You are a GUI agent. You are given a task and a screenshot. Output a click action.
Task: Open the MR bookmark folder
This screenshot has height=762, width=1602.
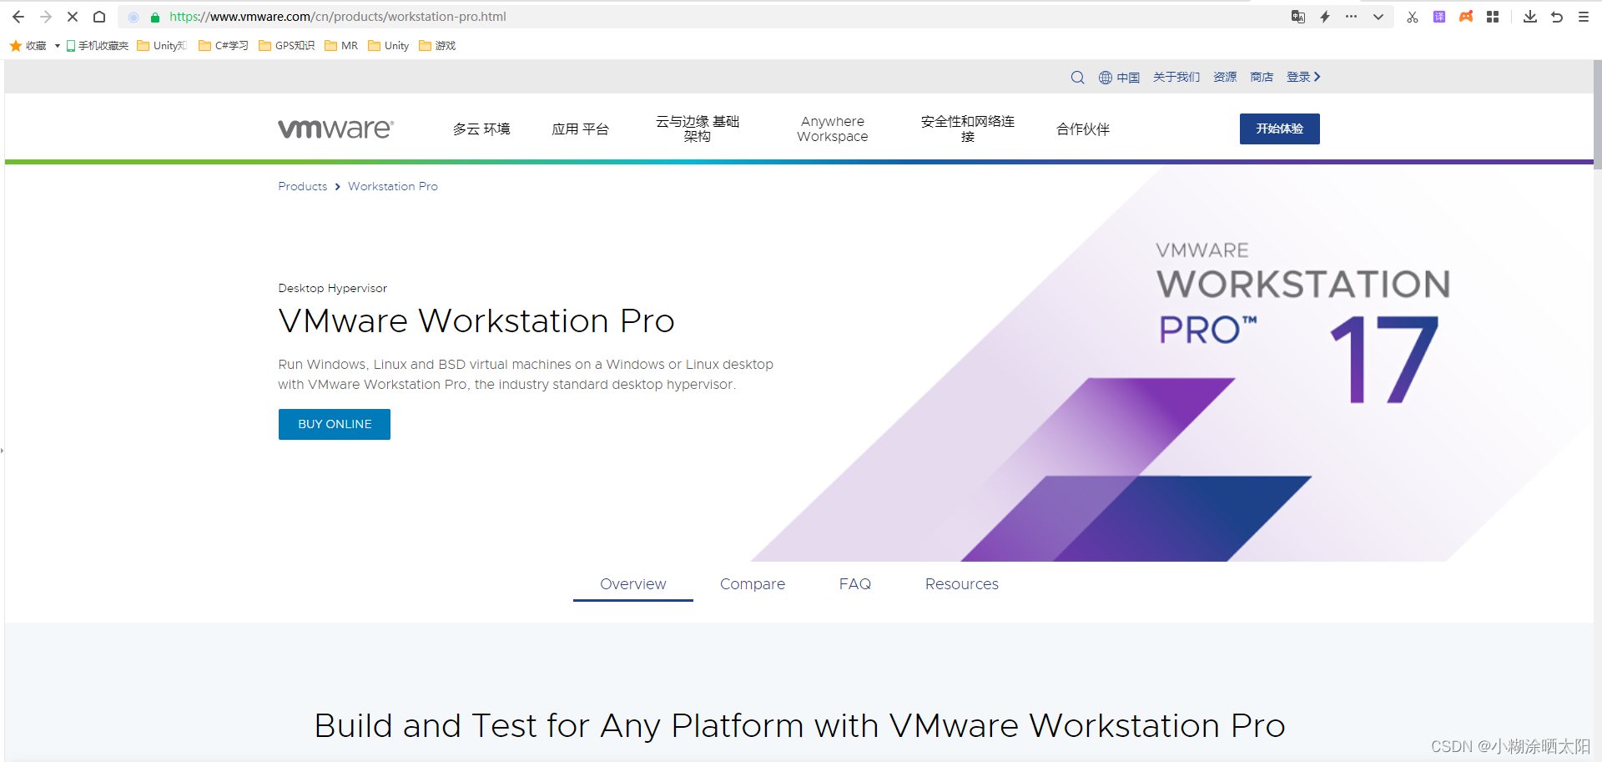point(341,46)
